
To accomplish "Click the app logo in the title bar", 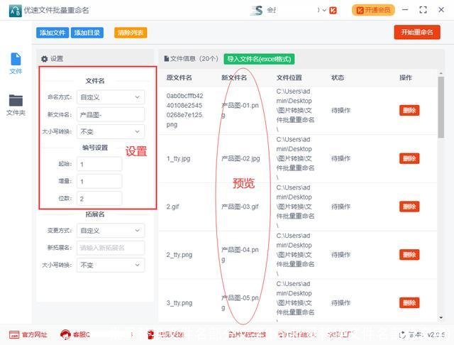I will click(x=15, y=11).
